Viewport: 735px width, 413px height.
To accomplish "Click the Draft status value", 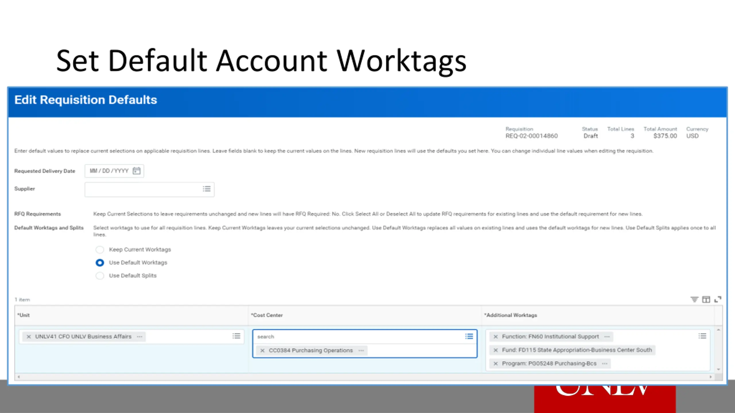I will [591, 136].
